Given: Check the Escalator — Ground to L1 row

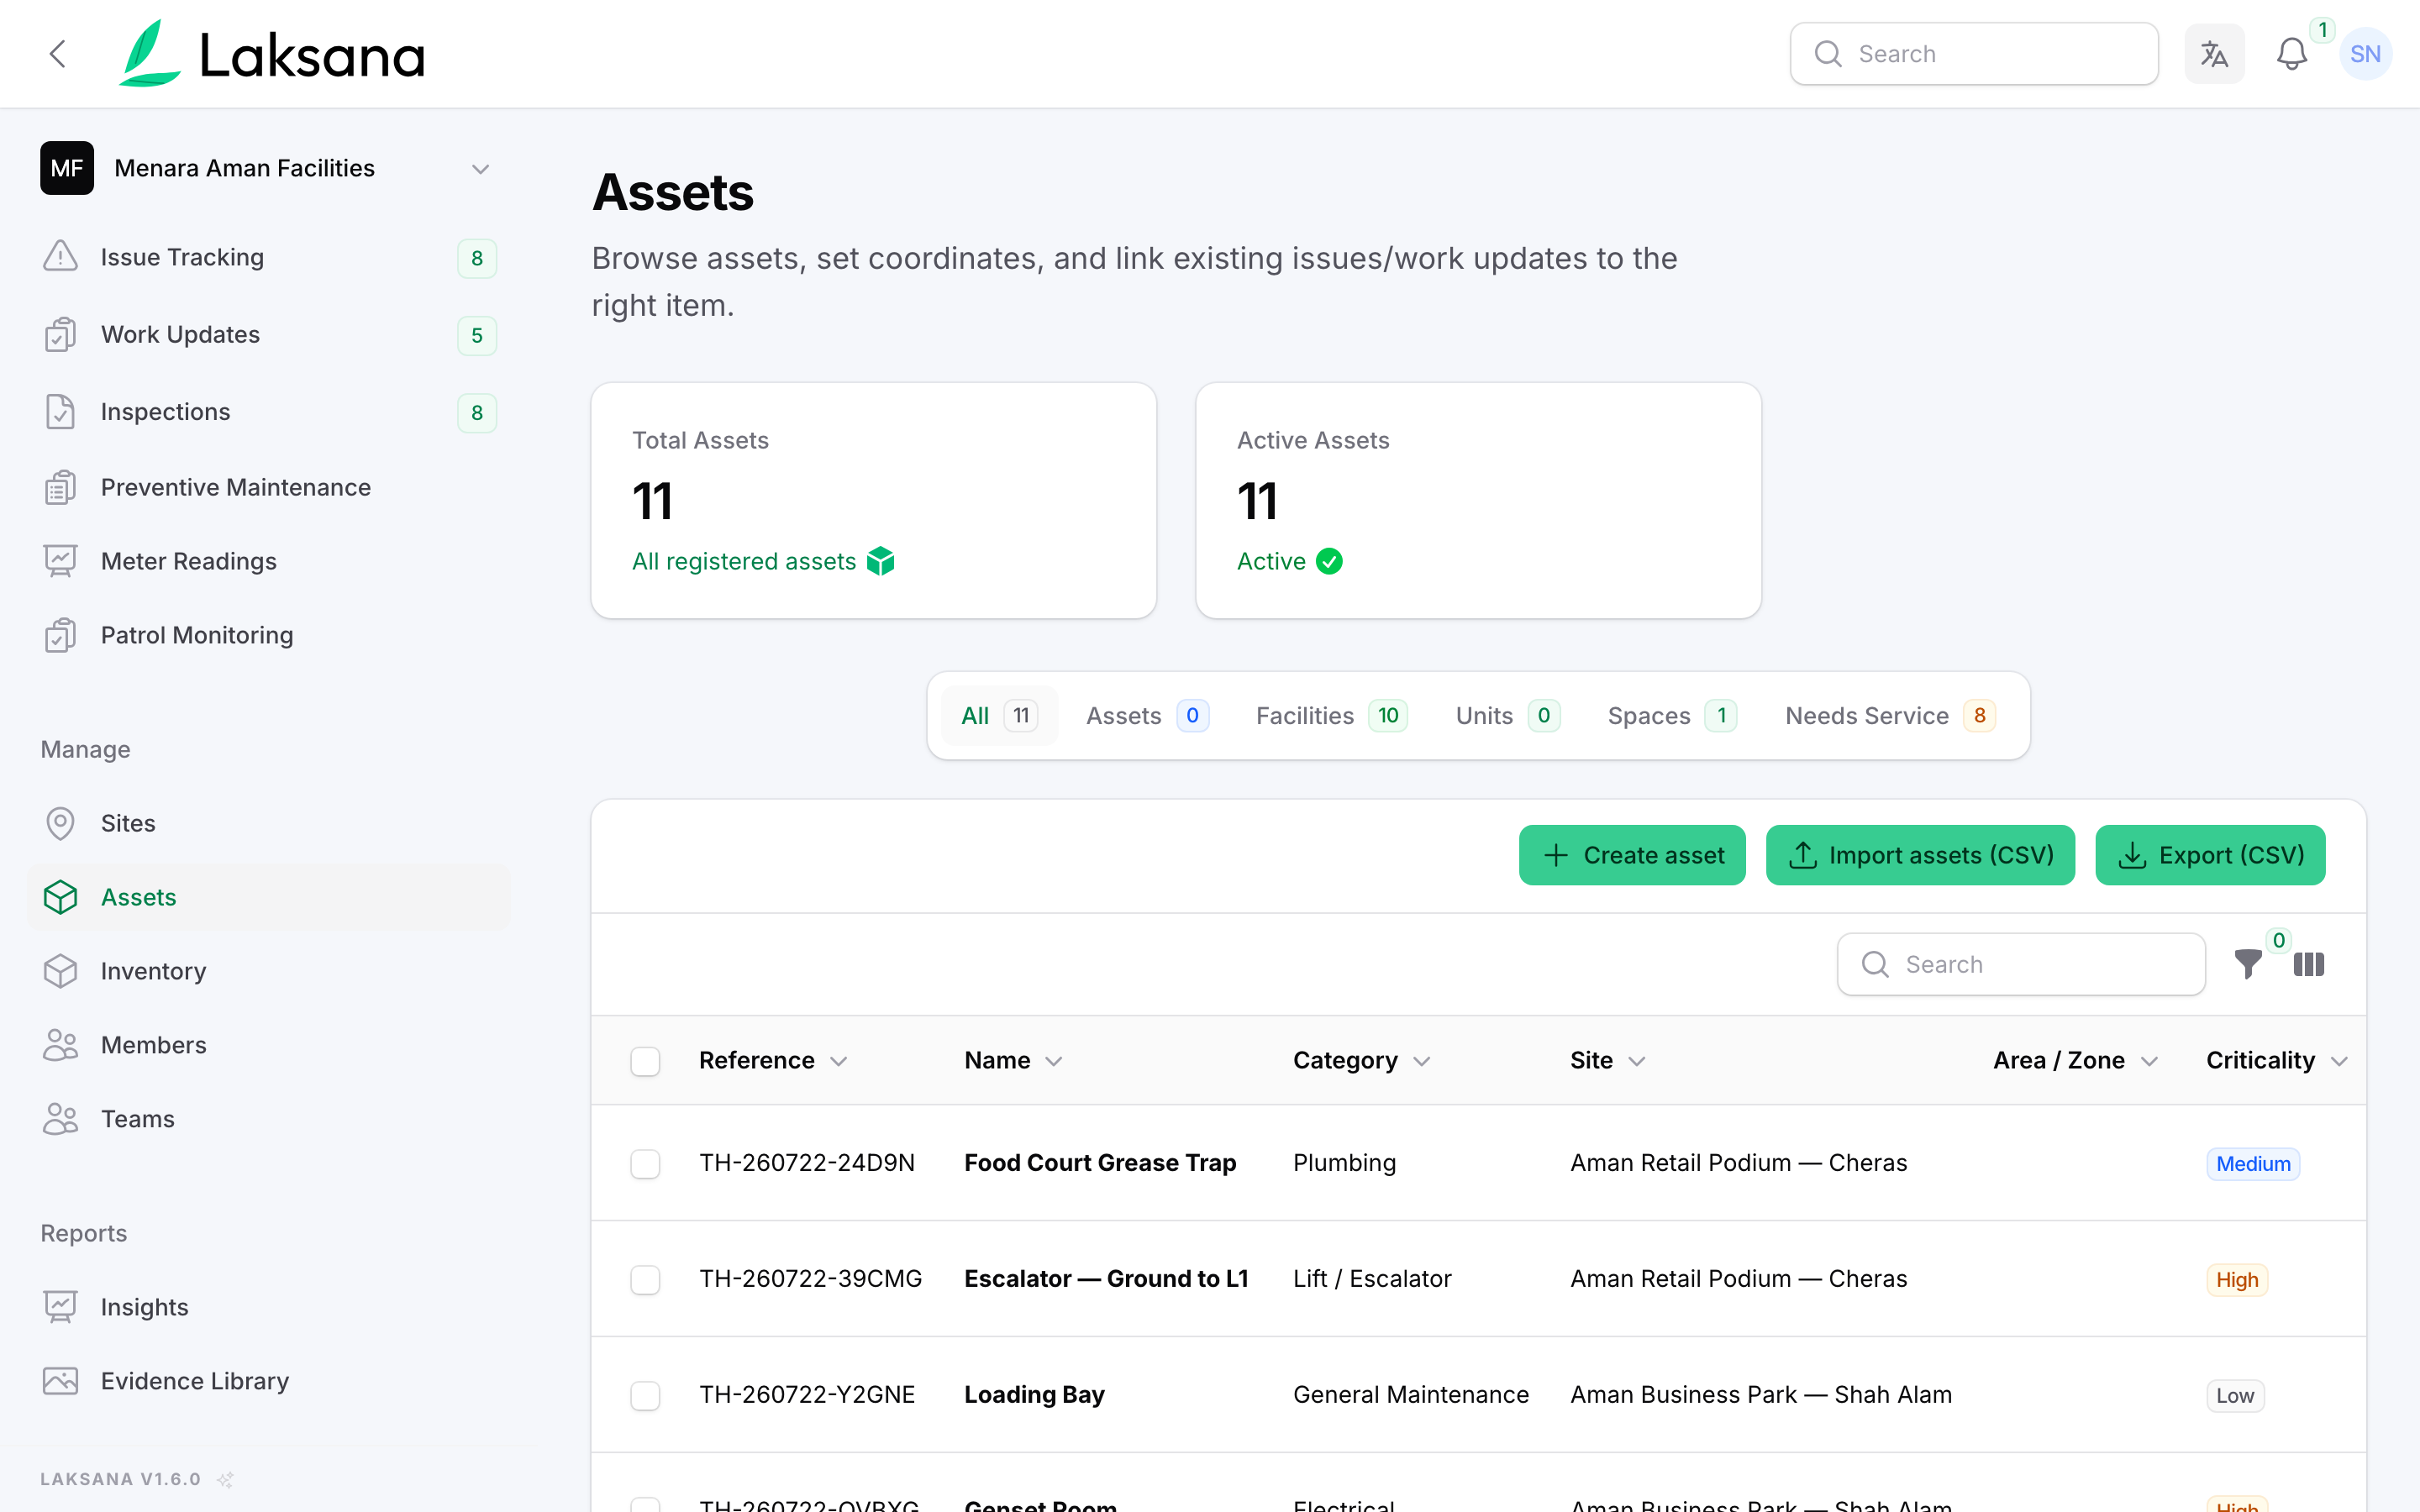Looking at the screenshot, I should (x=645, y=1280).
